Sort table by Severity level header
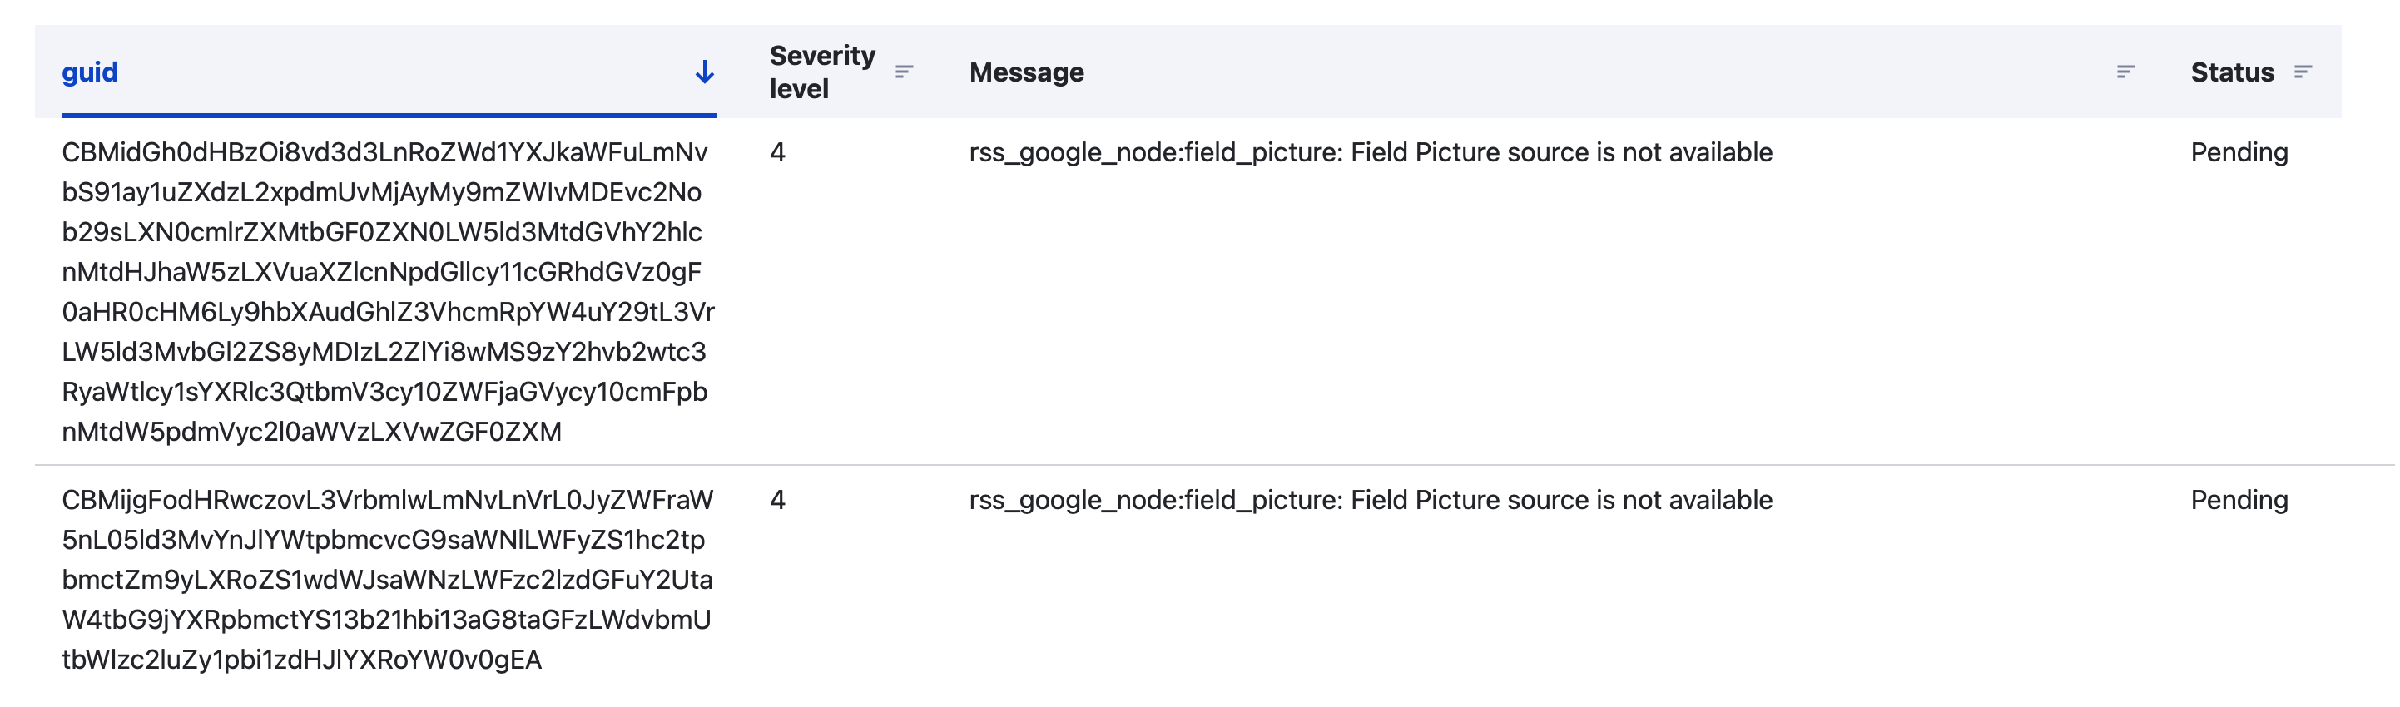Screen dimensions: 2400x707 [x=821, y=72]
